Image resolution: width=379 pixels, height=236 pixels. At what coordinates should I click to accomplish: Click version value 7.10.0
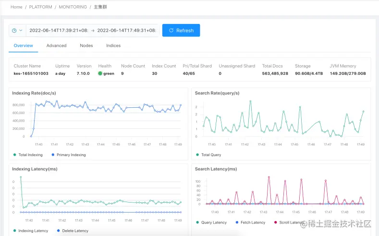(83, 73)
